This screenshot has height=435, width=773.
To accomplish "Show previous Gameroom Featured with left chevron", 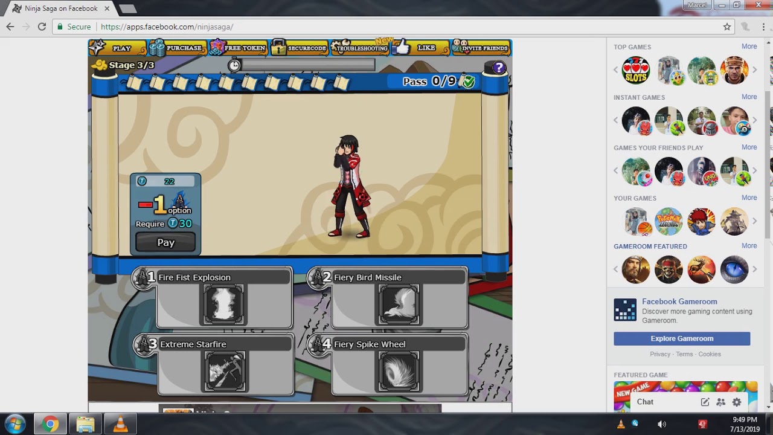I will [x=616, y=269].
